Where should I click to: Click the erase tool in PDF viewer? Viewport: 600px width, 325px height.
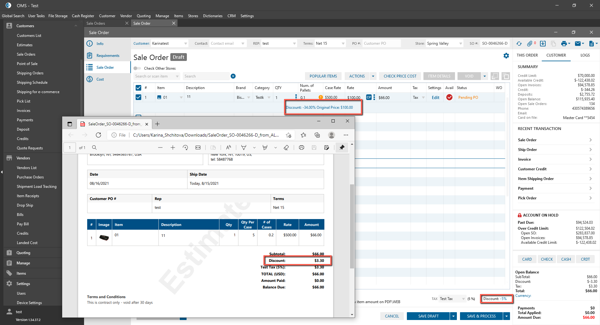tap(286, 147)
